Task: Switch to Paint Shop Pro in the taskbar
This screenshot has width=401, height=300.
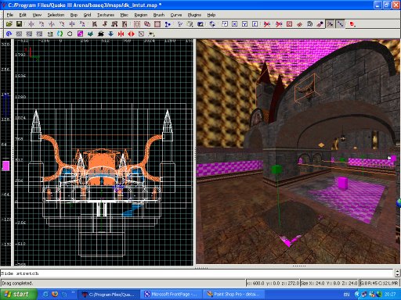Action: 233,295
